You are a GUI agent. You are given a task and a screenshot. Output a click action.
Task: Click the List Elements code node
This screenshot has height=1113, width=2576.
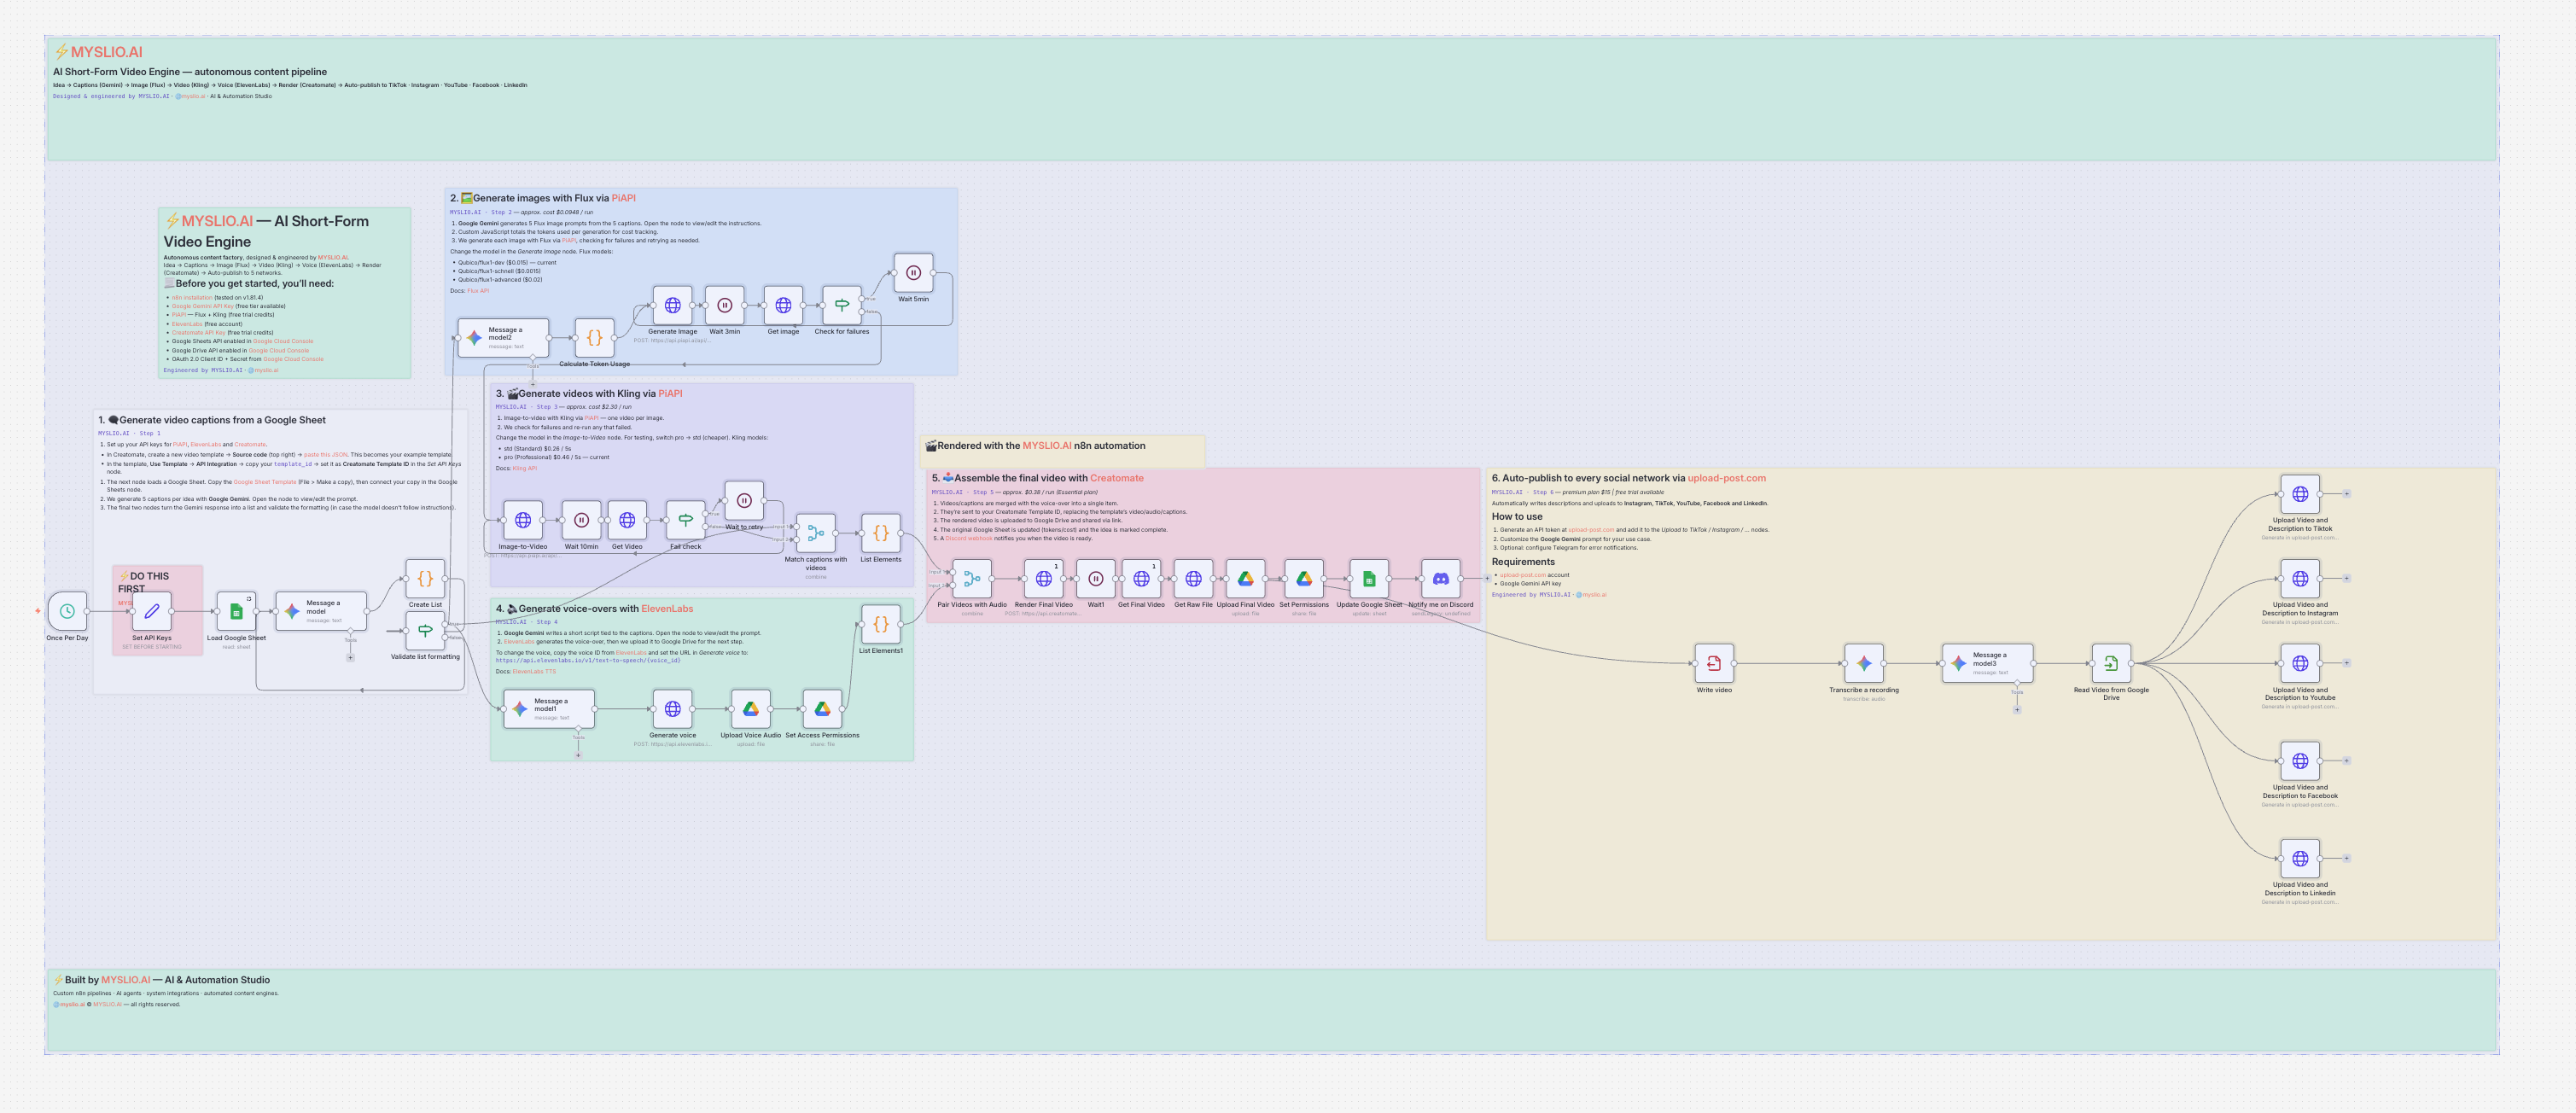[x=881, y=533]
